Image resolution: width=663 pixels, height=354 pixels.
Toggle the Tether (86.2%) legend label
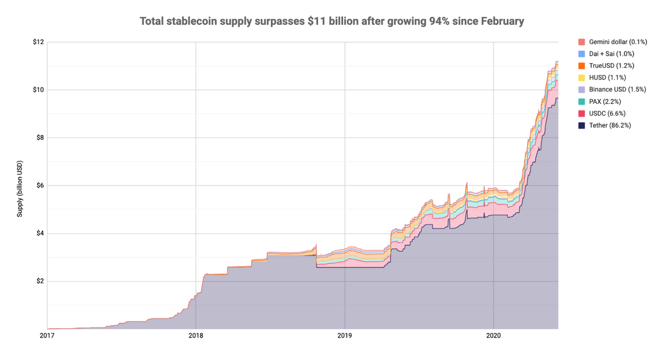(610, 125)
